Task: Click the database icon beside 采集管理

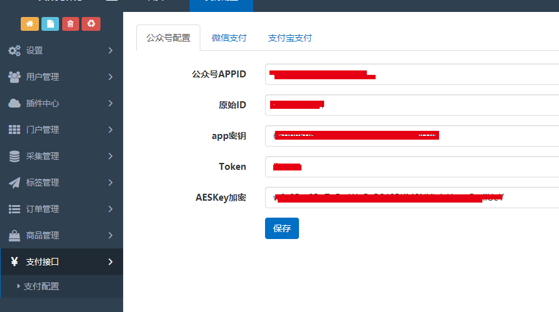Action: pos(14,156)
